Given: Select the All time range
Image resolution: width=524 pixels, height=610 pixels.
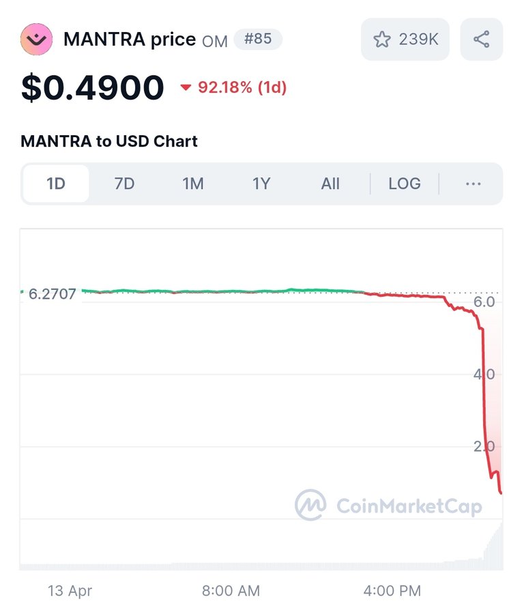Looking at the screenshot, I should pos(330,184).
